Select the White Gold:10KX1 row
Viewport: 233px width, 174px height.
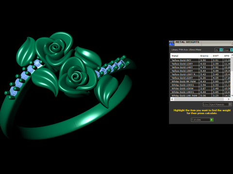click(200, 85)
